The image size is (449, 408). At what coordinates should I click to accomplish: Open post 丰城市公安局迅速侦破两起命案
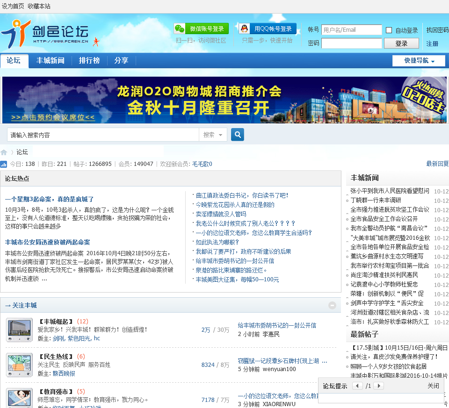click(48, 242)
